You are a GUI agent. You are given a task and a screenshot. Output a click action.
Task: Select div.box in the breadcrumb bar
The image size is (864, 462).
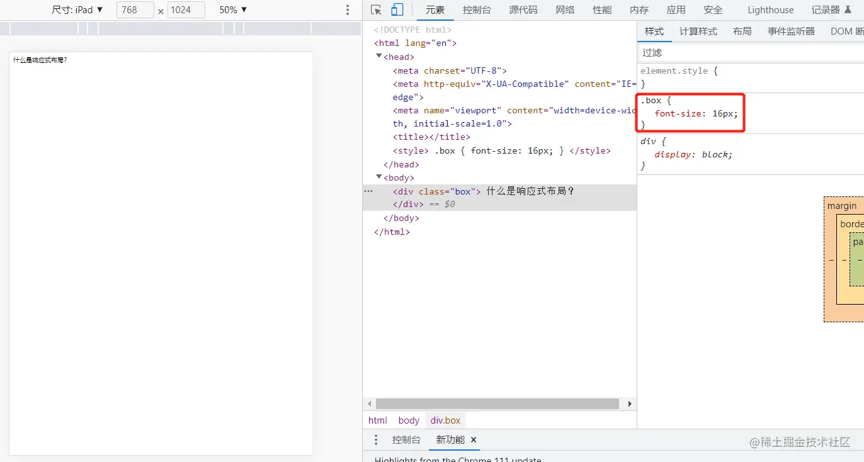[446, 420]
